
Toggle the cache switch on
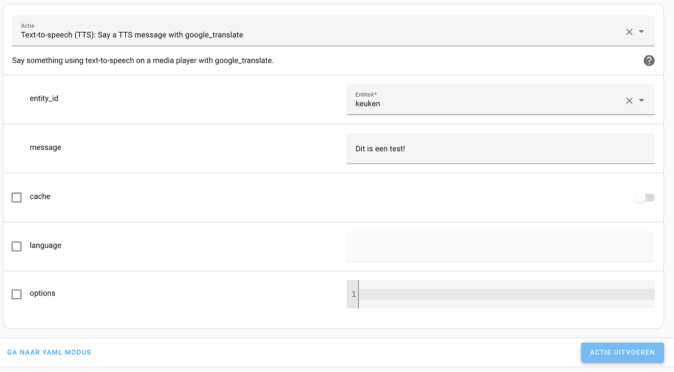[644, 198]
